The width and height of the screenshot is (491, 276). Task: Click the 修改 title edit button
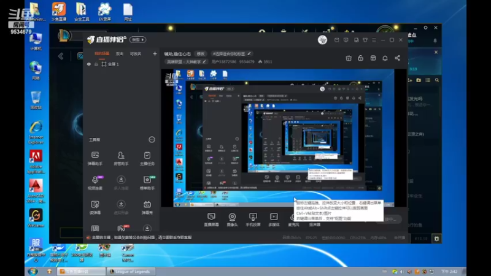point(201,54)
